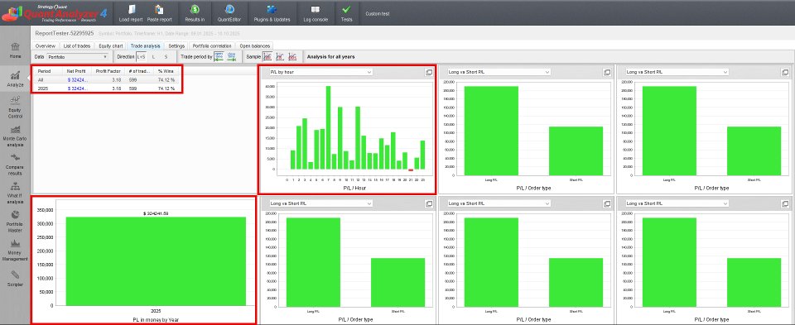Image resolution: width=795 pixels, height=325 pixels.
Task: Open What If analysis
Action: (15, 194)
